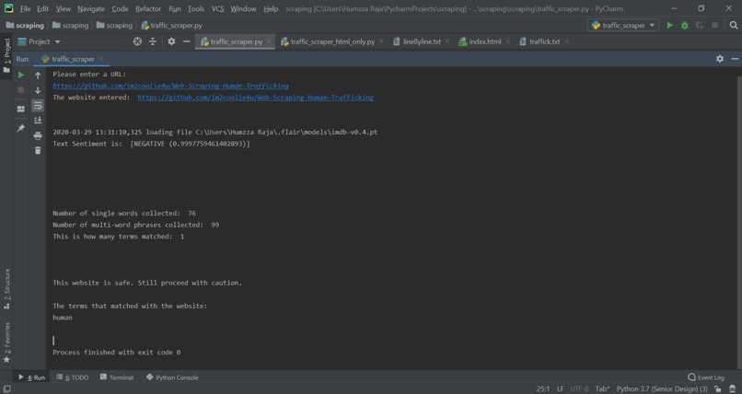This screenshot has width=742, height=394.
Task: Debug traffic_scraper from main toolbar
Action: (685, 25)
